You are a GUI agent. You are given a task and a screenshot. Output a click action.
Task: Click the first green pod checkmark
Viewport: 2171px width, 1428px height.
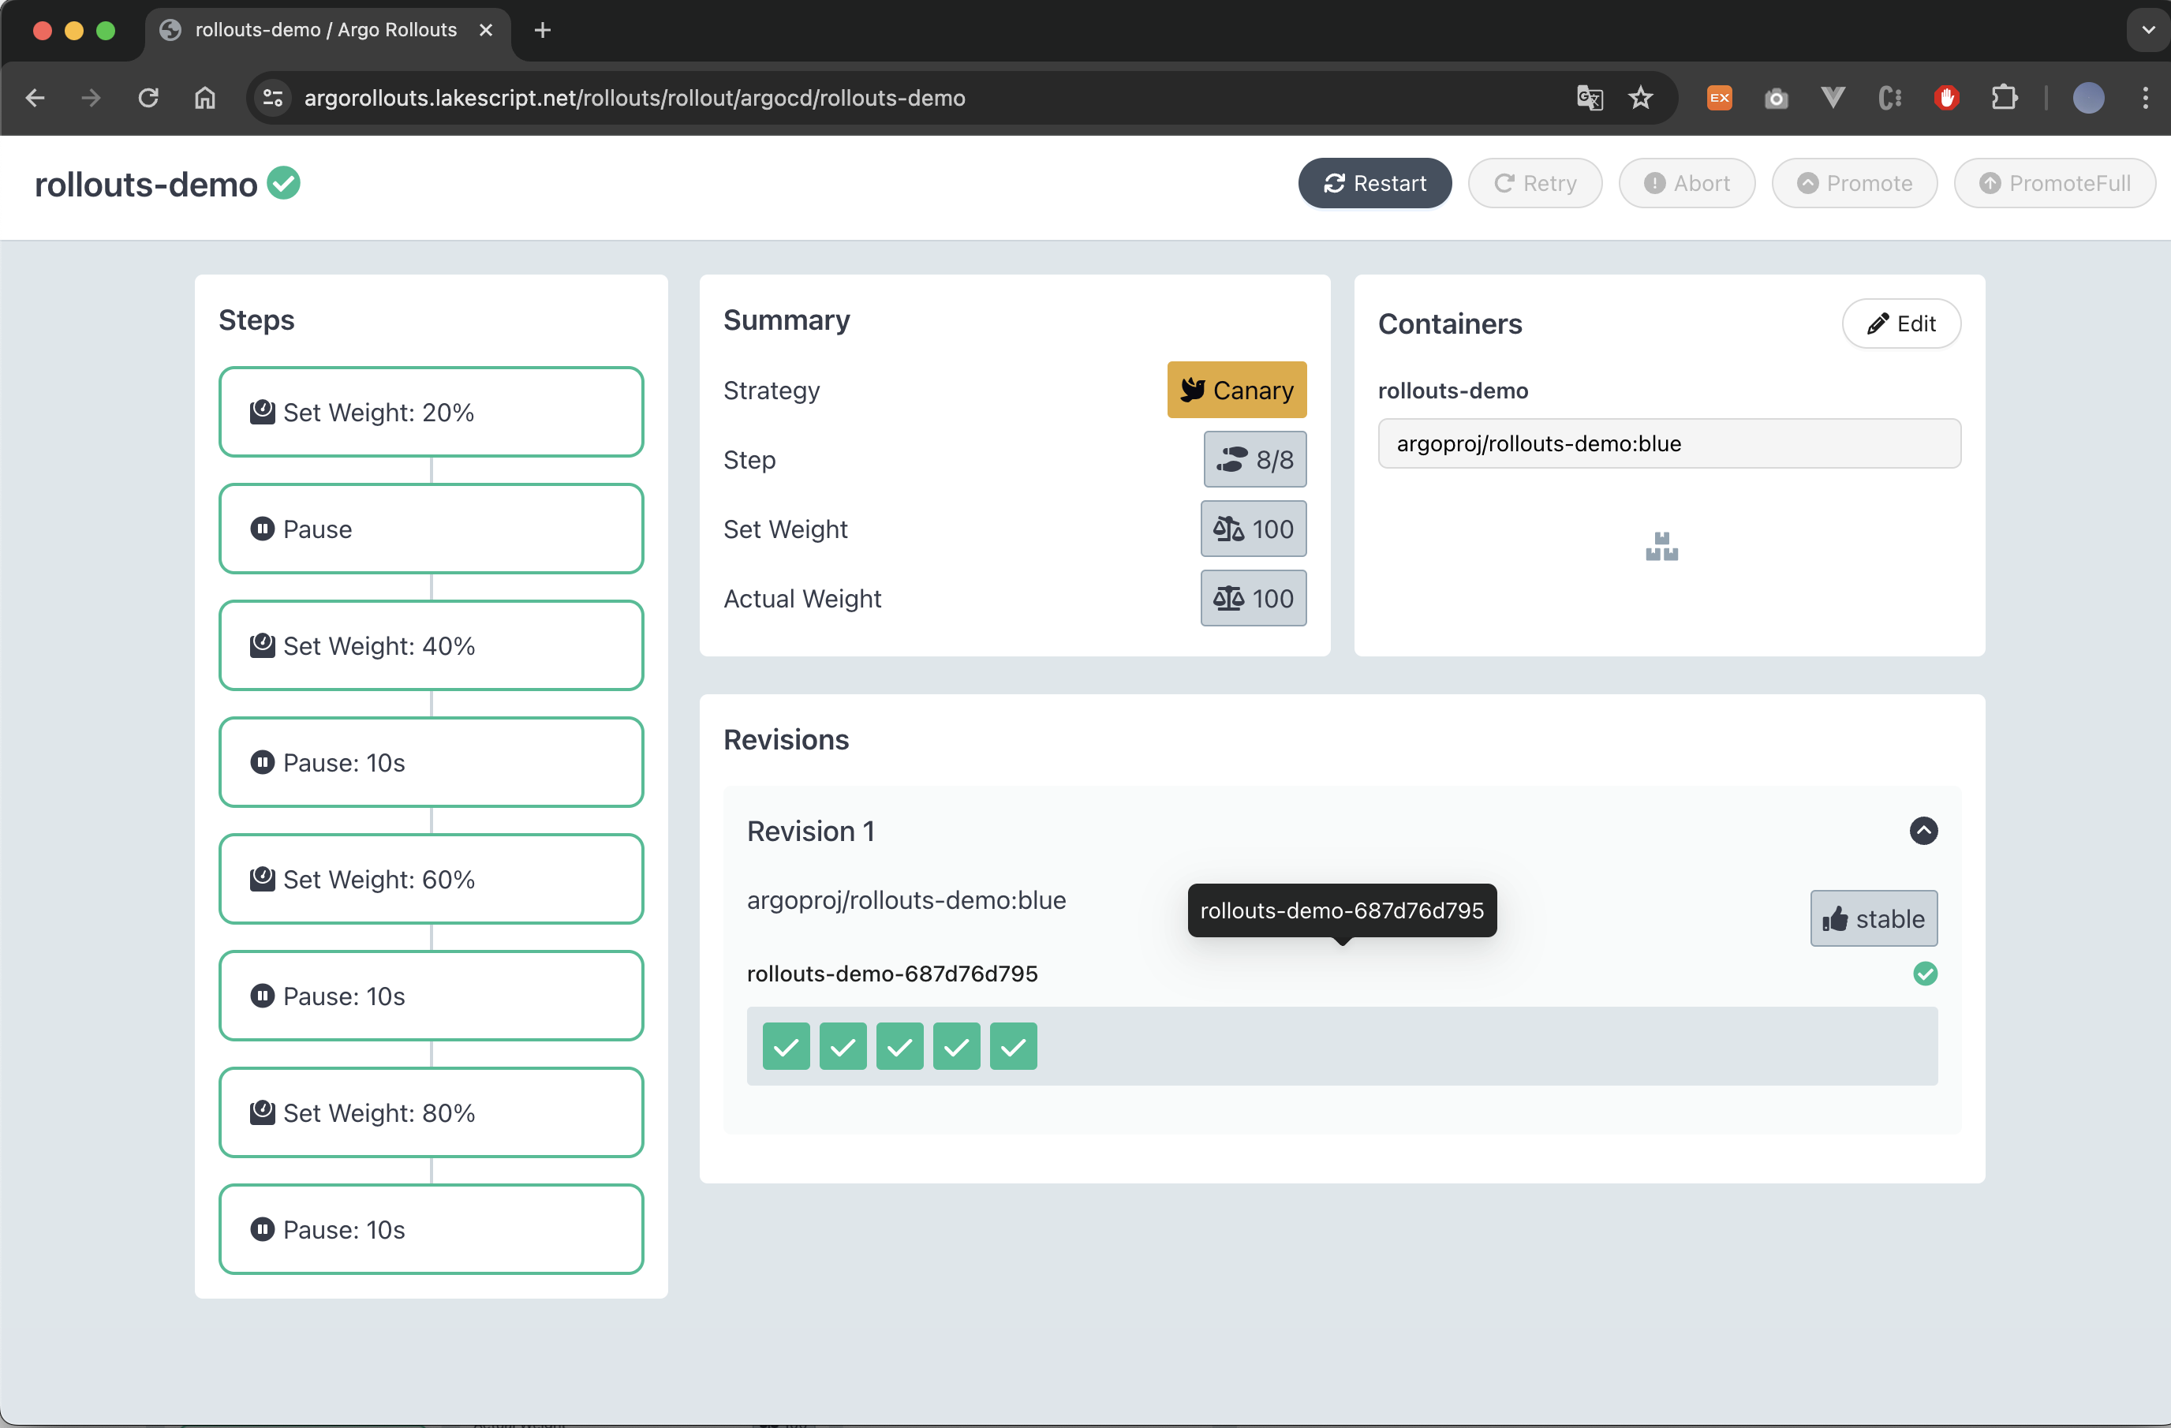point(786,1045)
